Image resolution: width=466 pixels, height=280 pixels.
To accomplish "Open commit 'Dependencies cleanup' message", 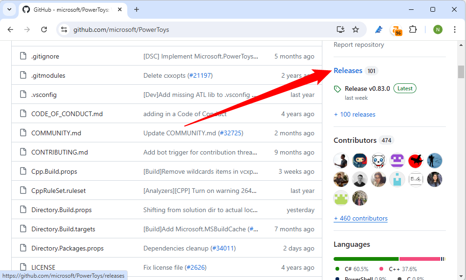I will [176, 248].
